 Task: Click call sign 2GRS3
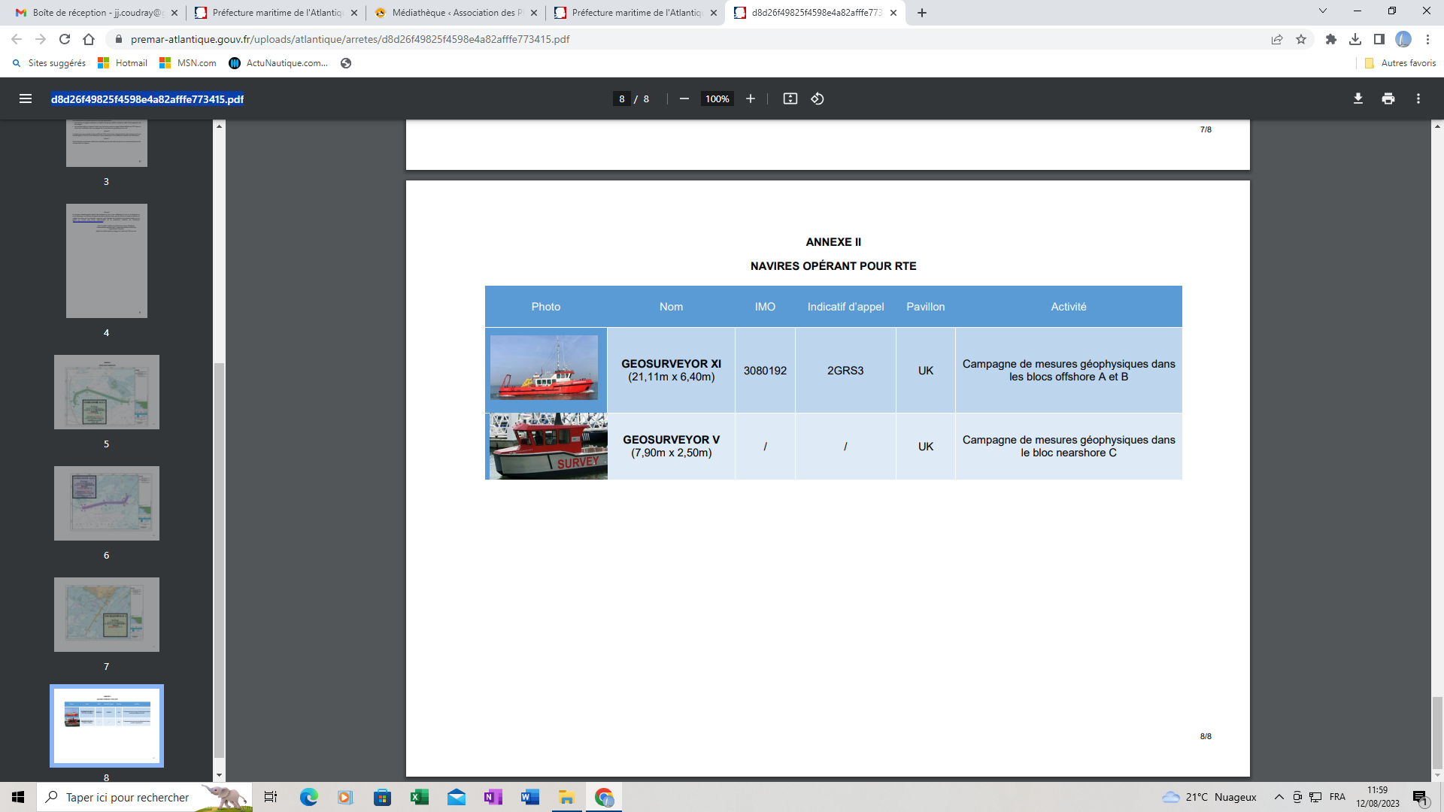[845, 371]
